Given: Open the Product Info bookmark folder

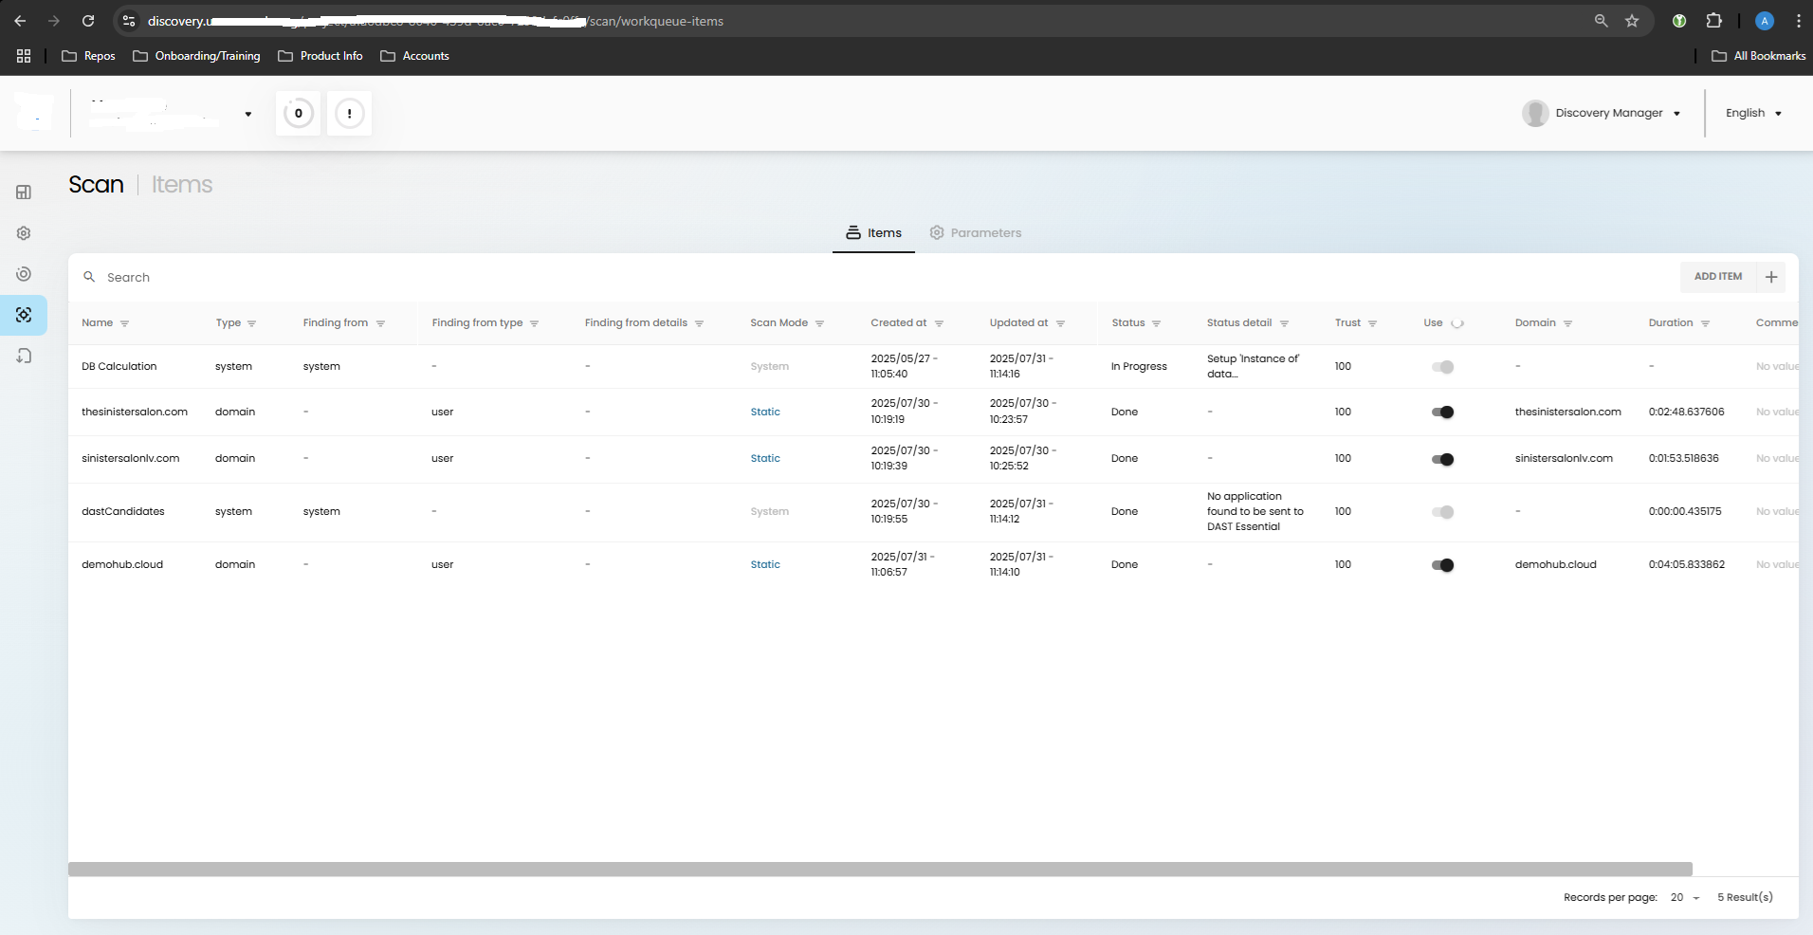Looking at the screenshot, I should click(x=320, y=56).
